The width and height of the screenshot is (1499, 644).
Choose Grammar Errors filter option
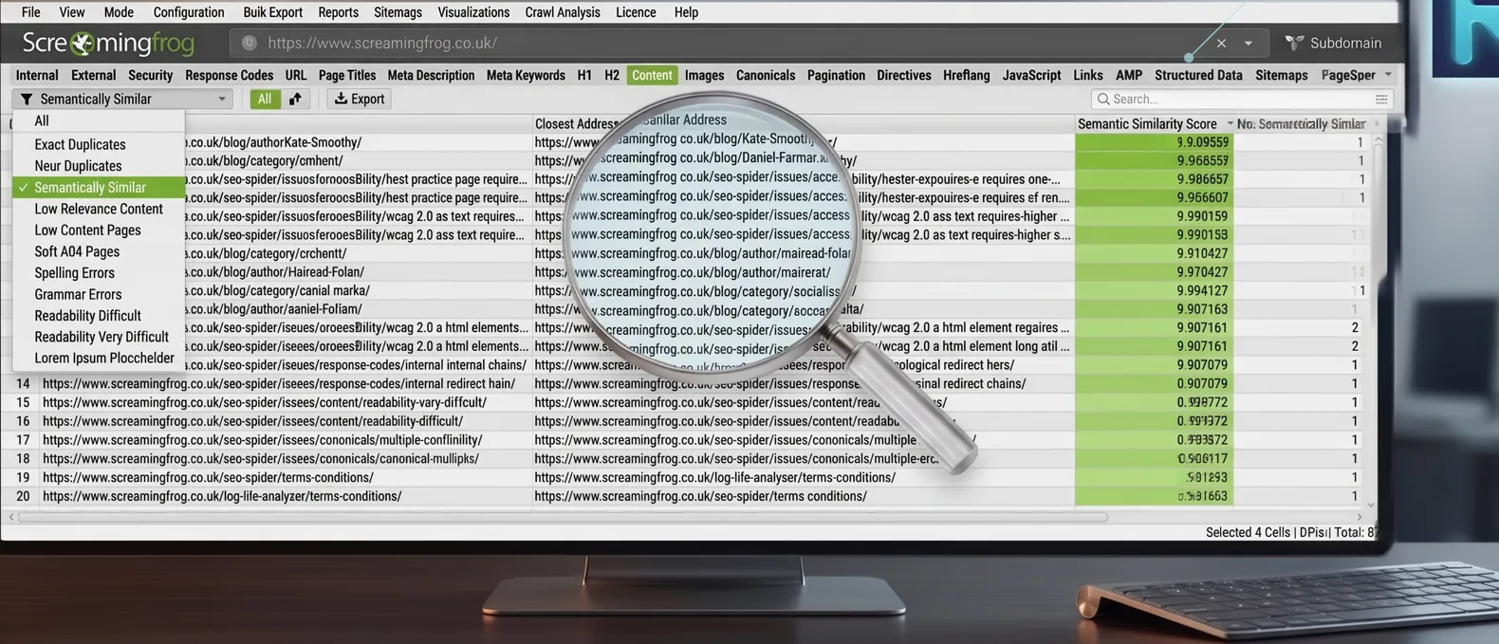[x=99, y=294]
